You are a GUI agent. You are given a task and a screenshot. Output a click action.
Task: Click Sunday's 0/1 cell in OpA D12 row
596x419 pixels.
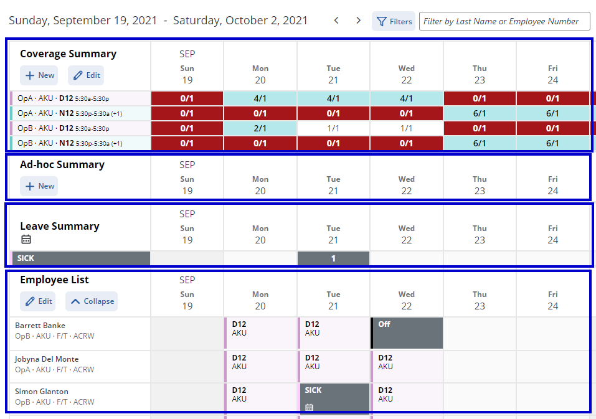tap(187, 98)
